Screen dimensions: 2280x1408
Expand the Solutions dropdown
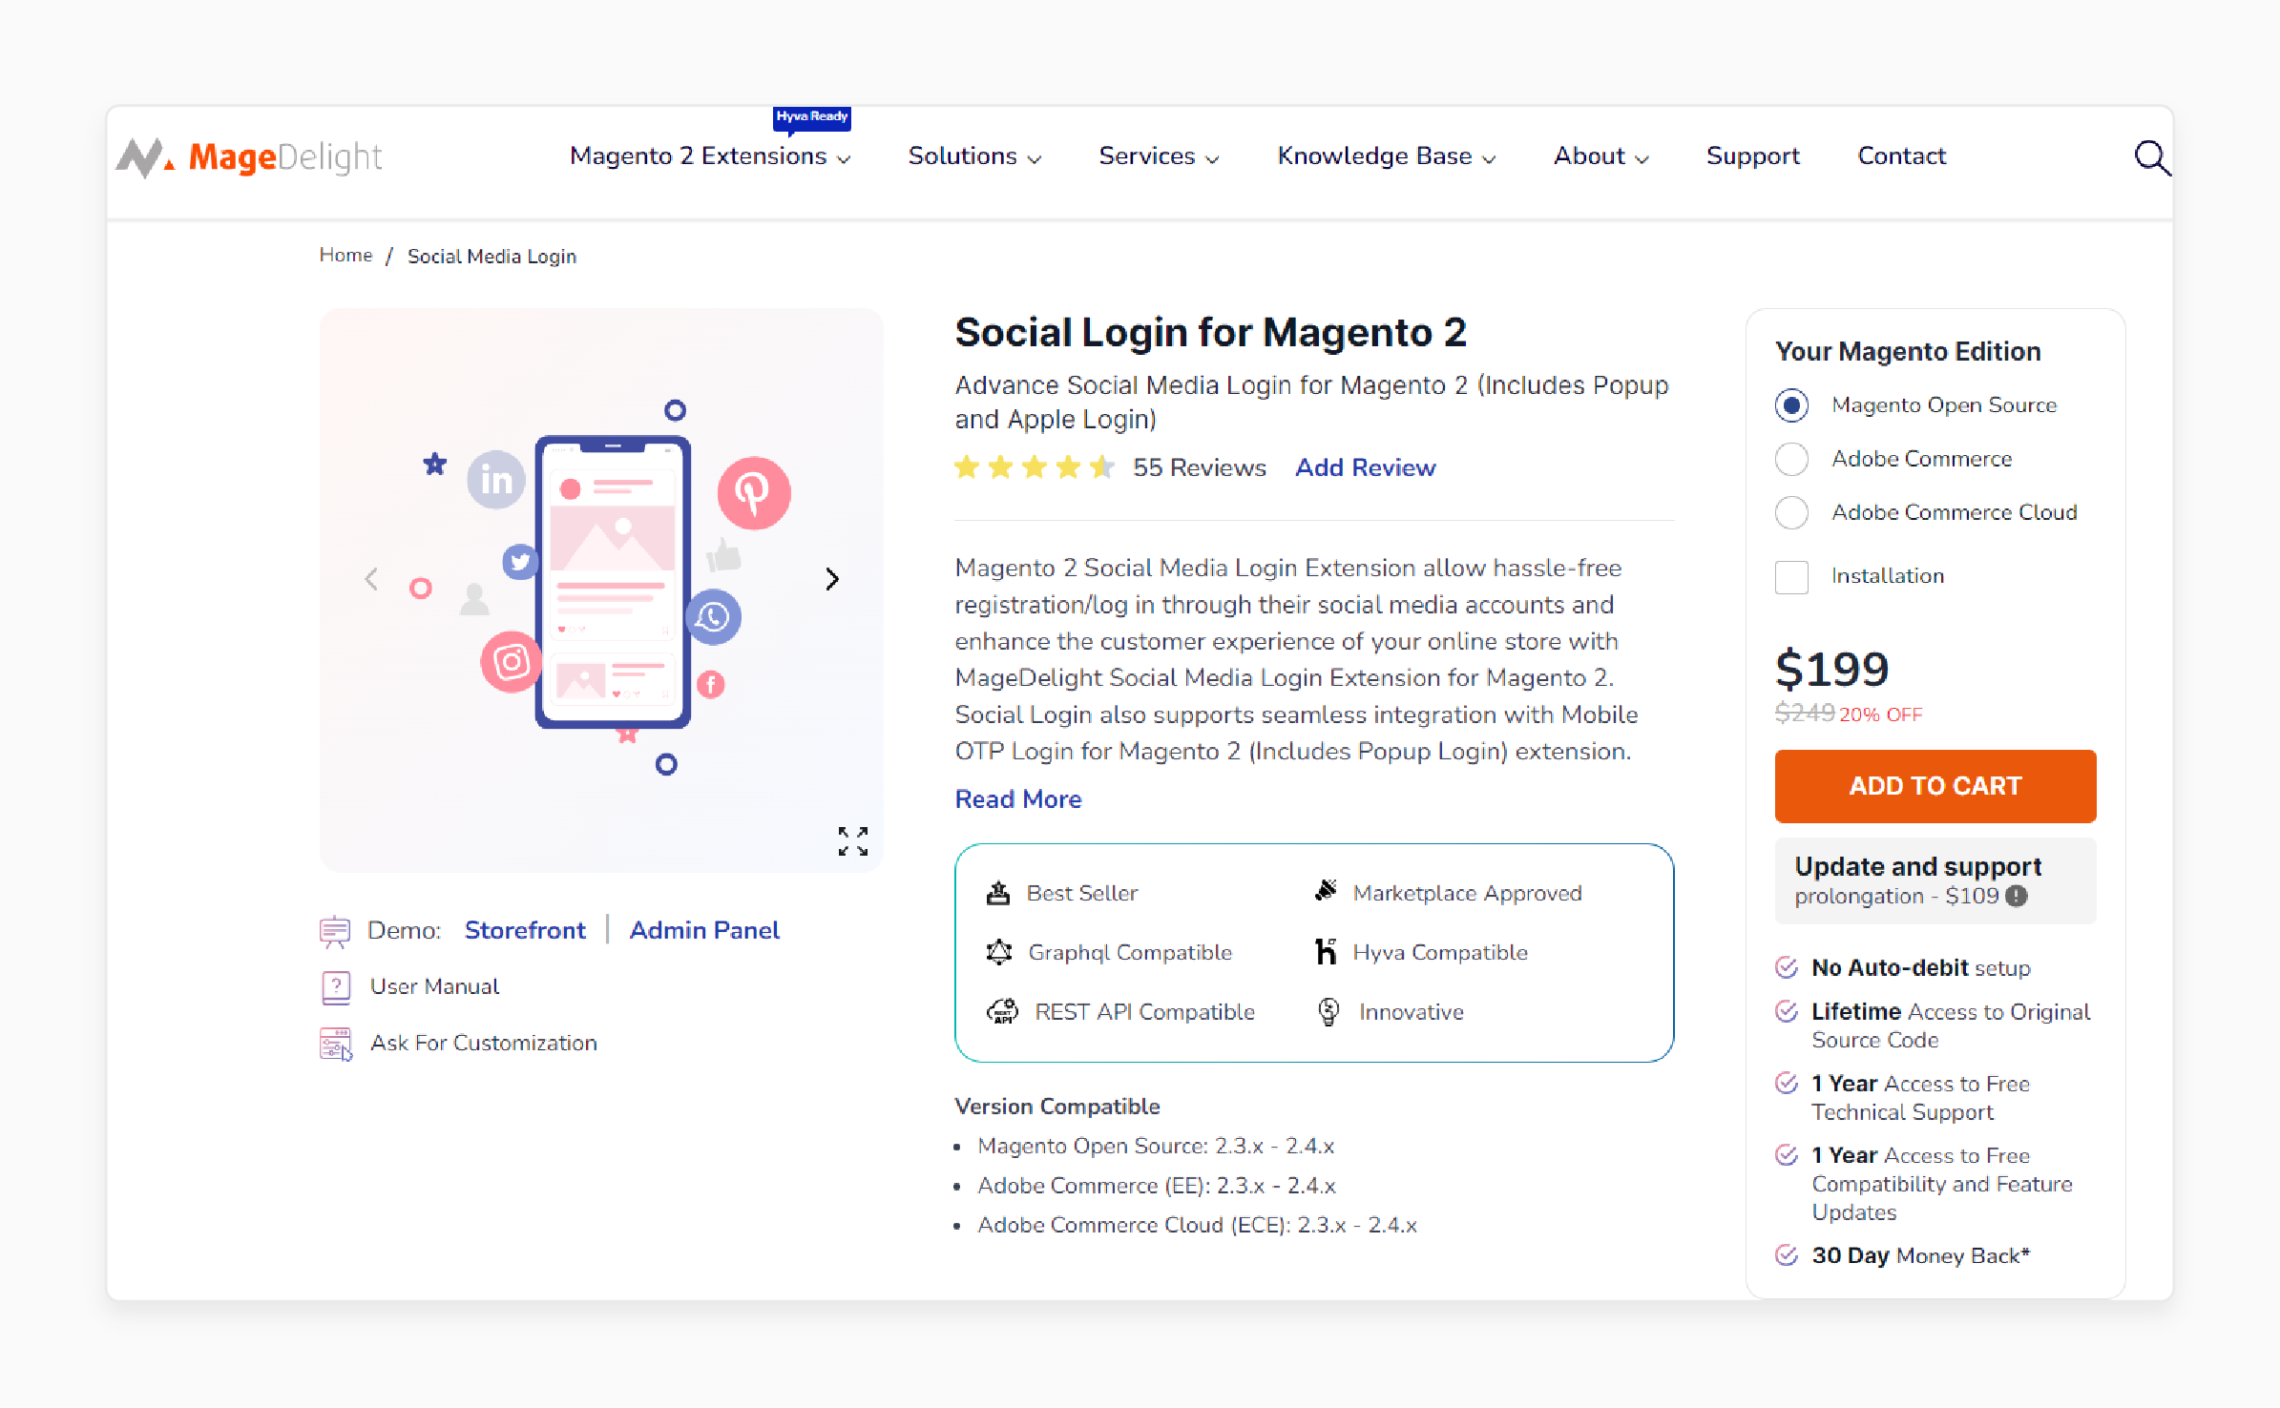point(974,156)
